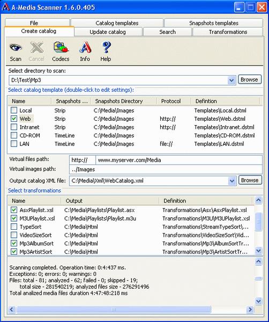269x322 pixels.
Task: Check the LAN template checkbox
Action: pos(14,143)
